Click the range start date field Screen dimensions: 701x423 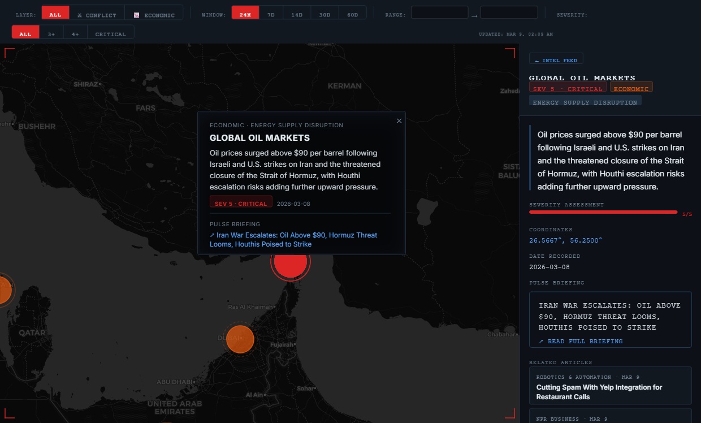[x=439, y=13]
